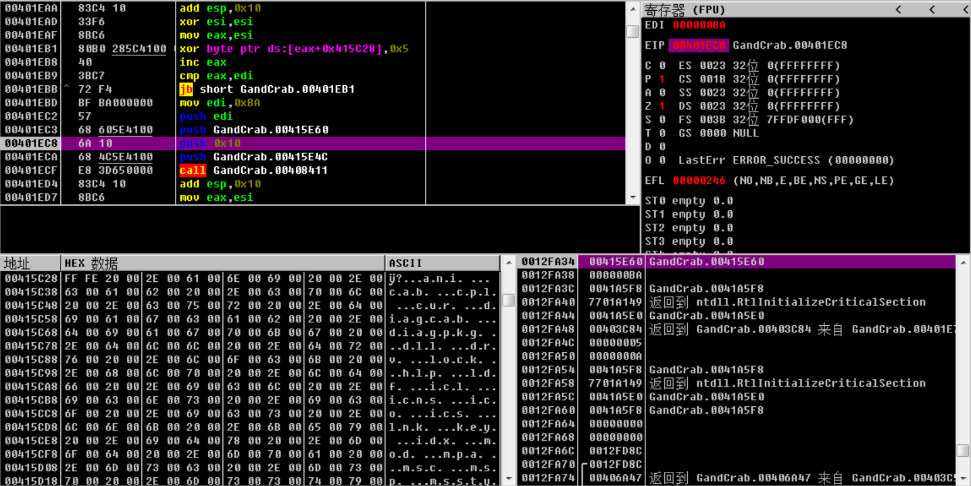Image resolution: width=971 pixels, height=486 pixels.
Task: Select the mov edi,0xBA instruction
Action: (x=313, y=103)
